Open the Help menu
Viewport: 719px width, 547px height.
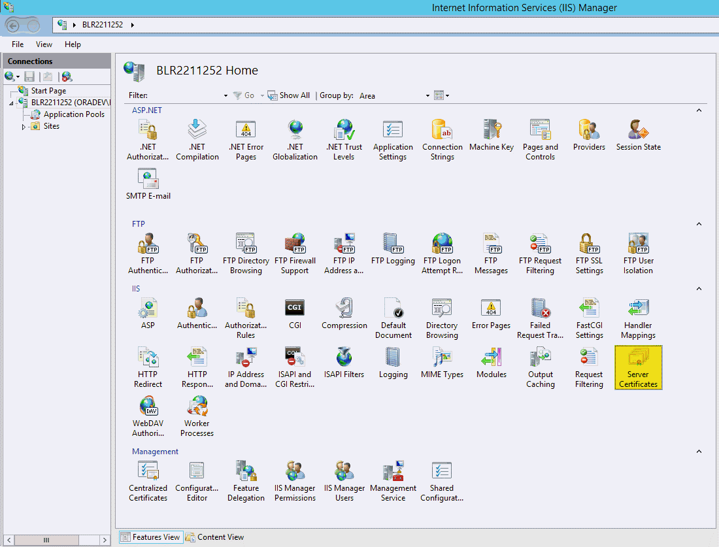point(73,44)
